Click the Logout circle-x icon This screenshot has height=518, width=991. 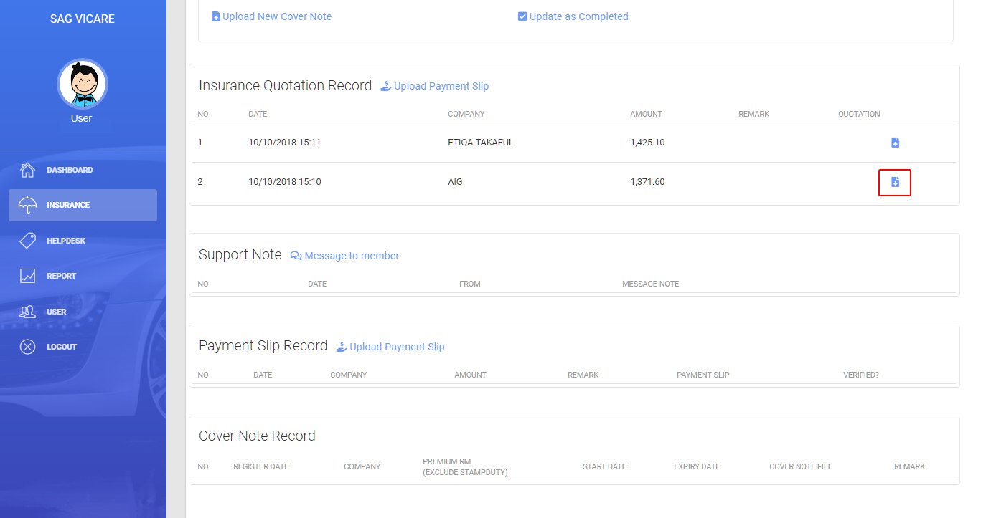(x=28, y=347)
